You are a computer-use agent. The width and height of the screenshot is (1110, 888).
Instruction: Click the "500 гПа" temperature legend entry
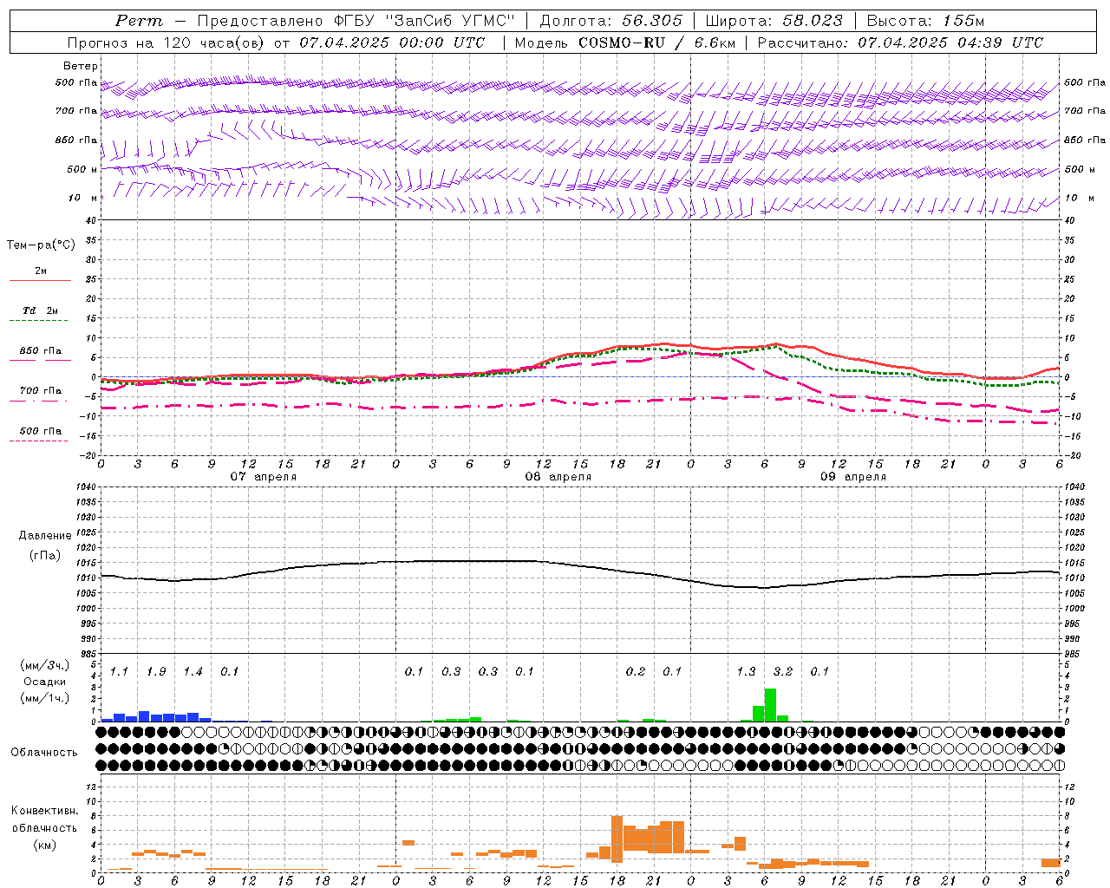click(x=40, y=431)
